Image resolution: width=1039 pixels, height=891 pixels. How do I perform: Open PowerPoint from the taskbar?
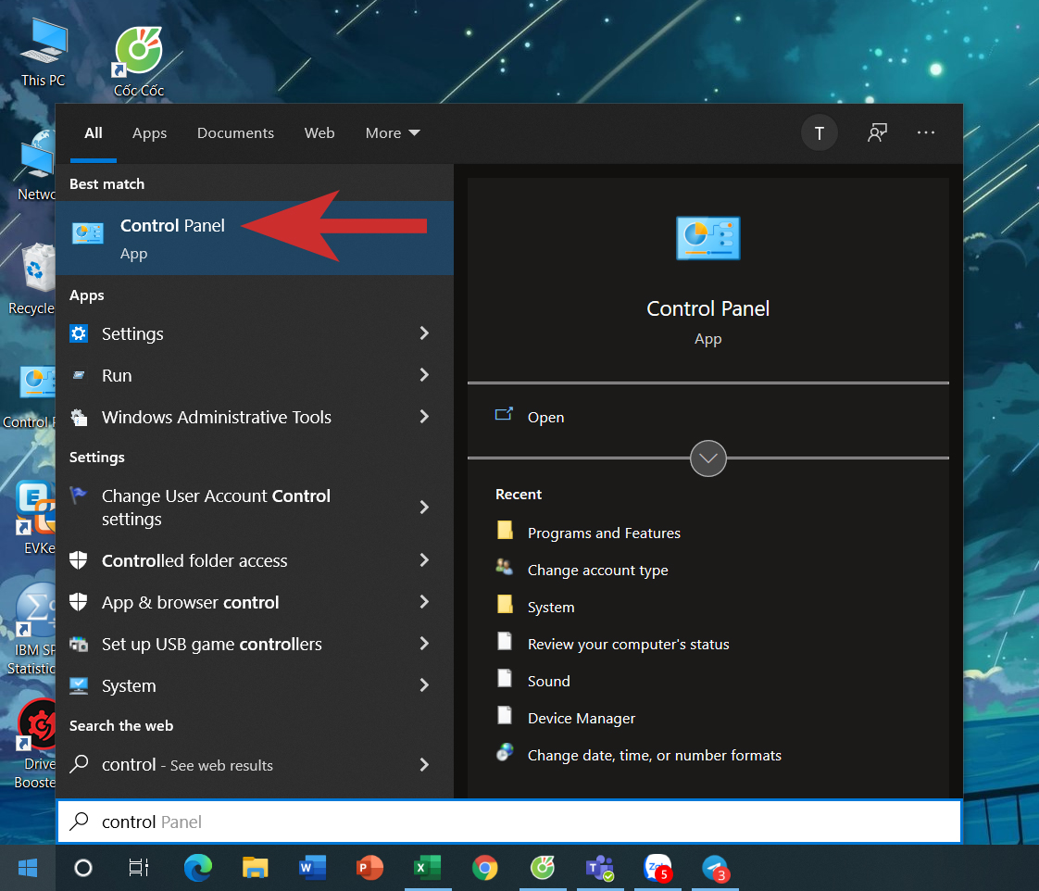point(369,868)
